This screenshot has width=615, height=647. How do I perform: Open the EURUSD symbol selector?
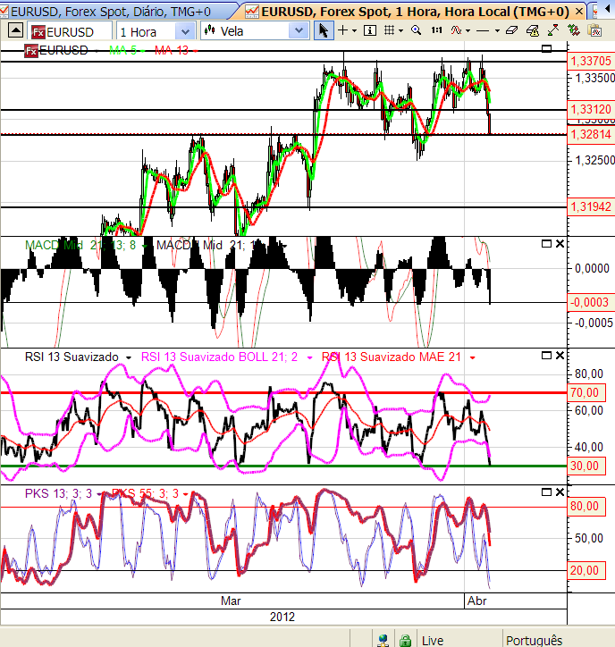click(70, 32)
